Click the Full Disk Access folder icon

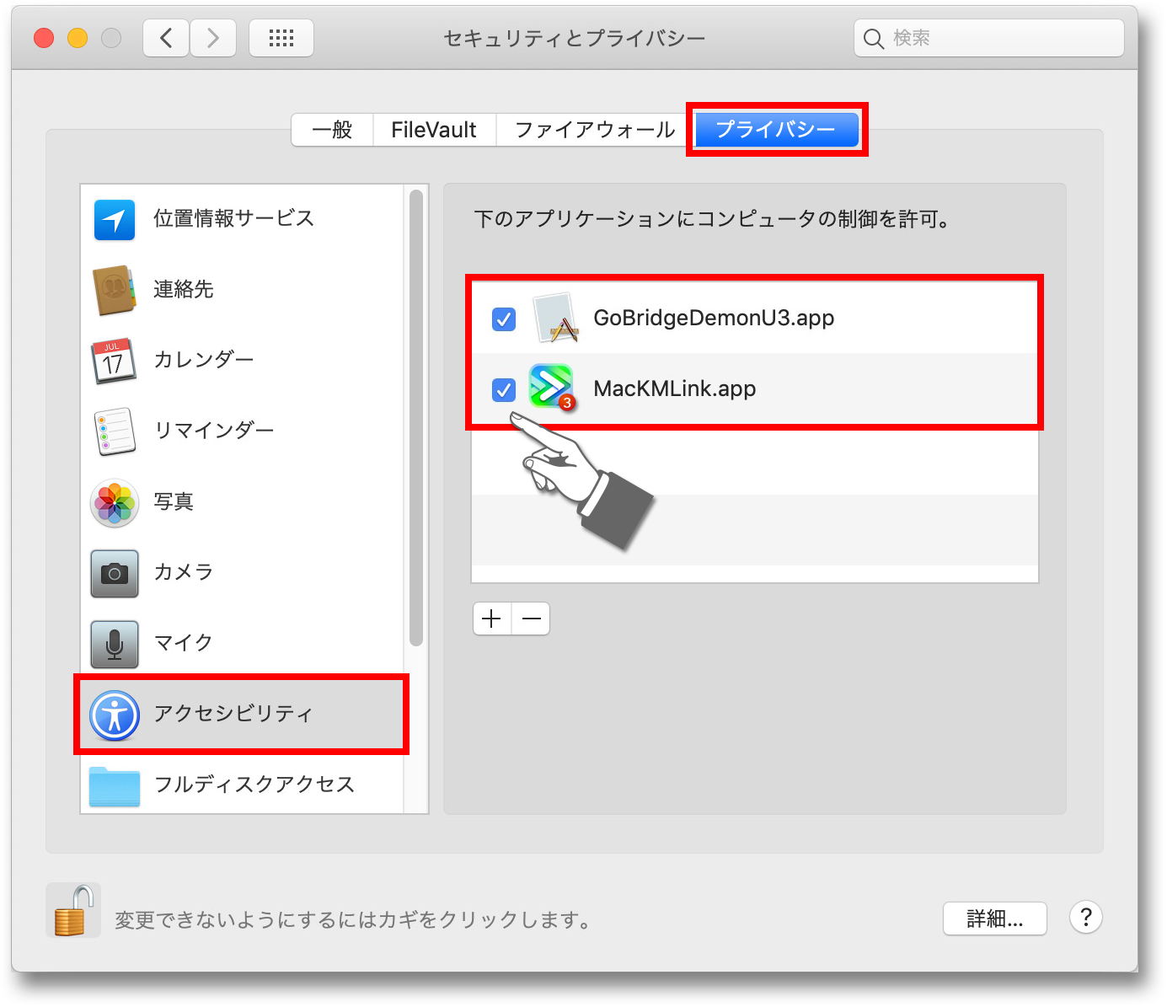(x=115, y=785)
